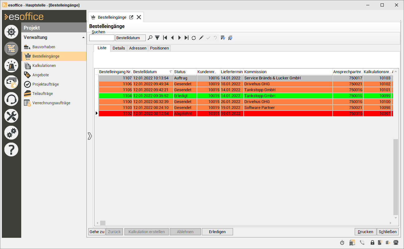The image size is (404, 249).
Task: Open the wrench tools sidebar module
Action: 11,116
